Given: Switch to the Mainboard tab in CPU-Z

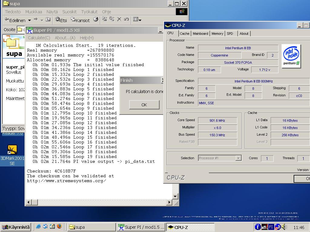Looking at the screenshot, I should [x=200, y=34].
